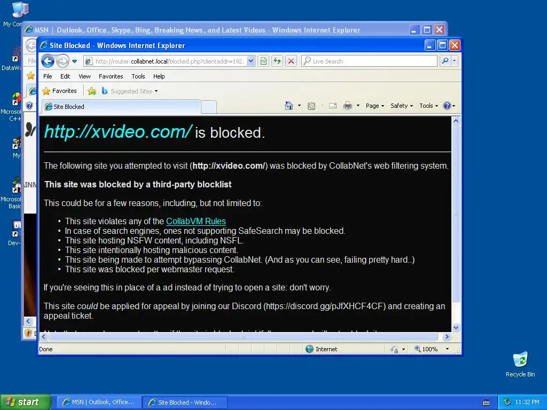The height and width of the screenshot is (410, 547).
Task: Open the View menu
Action: 84,76
